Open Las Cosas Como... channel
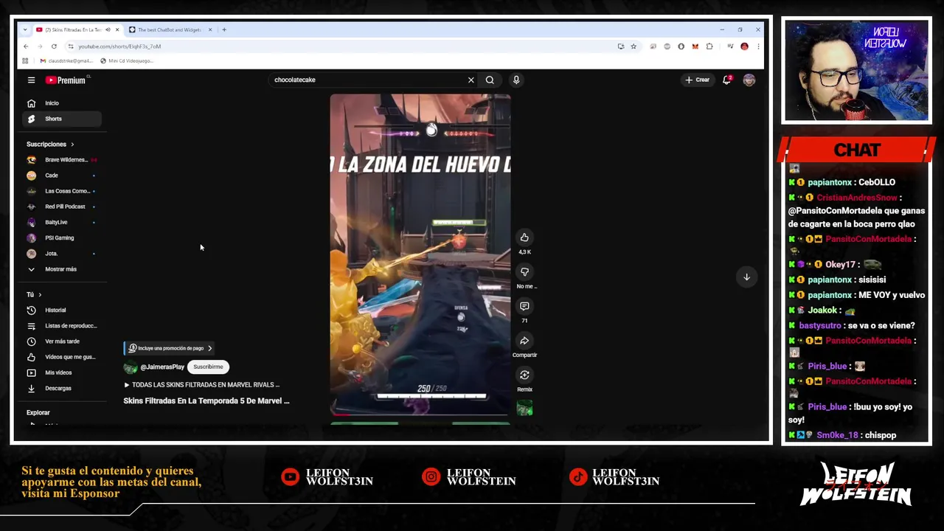 coord(62,191)
